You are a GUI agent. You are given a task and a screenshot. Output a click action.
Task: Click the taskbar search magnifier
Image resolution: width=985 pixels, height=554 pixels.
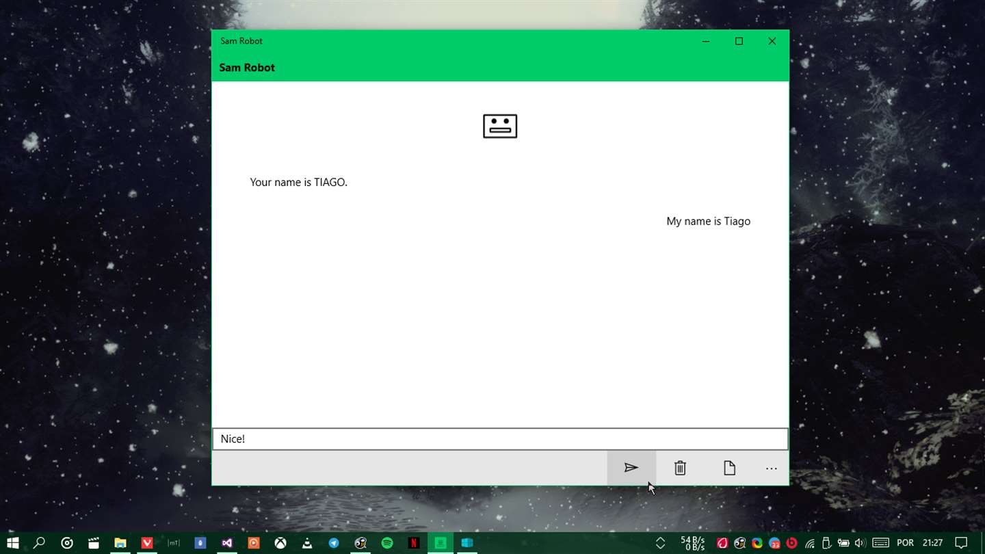(40, 543)
